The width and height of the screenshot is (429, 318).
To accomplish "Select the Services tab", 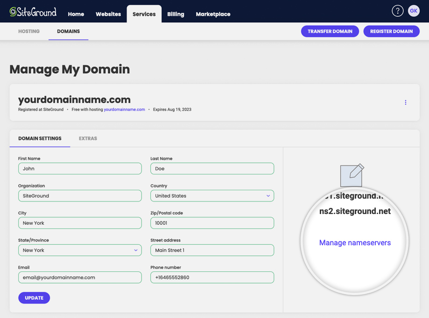I will click(144, 14).
